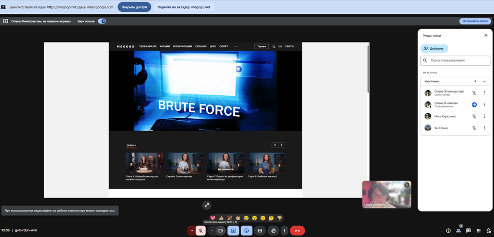The image size is (494, 237).
Task: Open the 'ФІЛЬМИ' menu on Megogo
Action: point(165,47)
